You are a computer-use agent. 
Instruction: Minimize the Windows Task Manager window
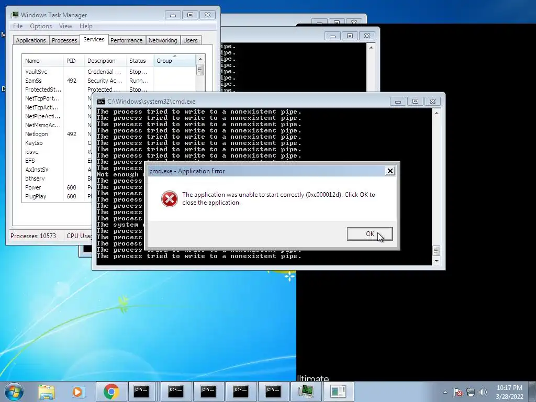(x=173, y=15)
